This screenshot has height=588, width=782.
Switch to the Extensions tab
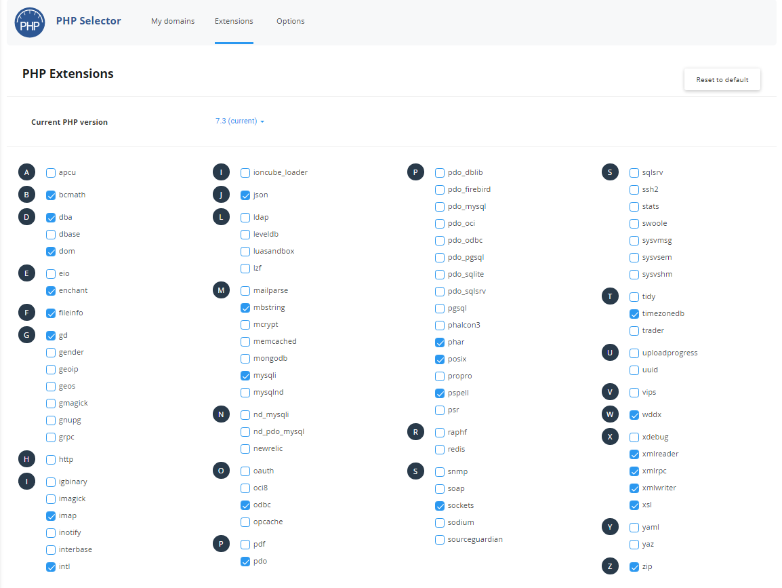click(234, 21)
